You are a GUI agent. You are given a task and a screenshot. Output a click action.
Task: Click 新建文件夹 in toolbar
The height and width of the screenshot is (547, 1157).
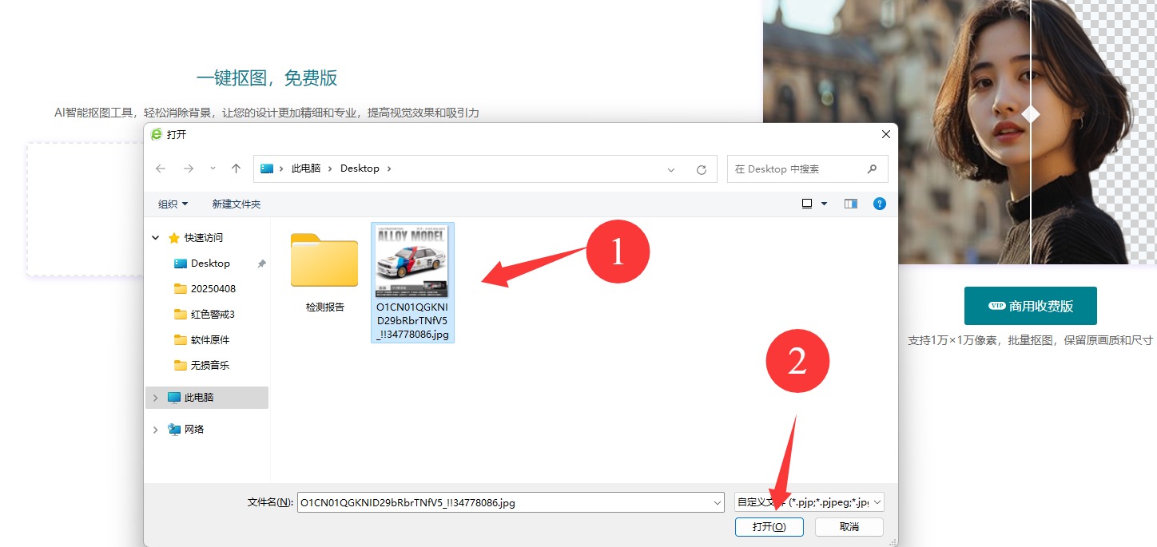(236, 204)
